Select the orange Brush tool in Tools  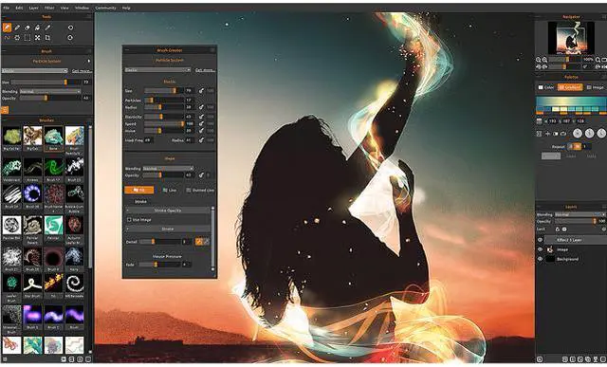pos(7,28)
